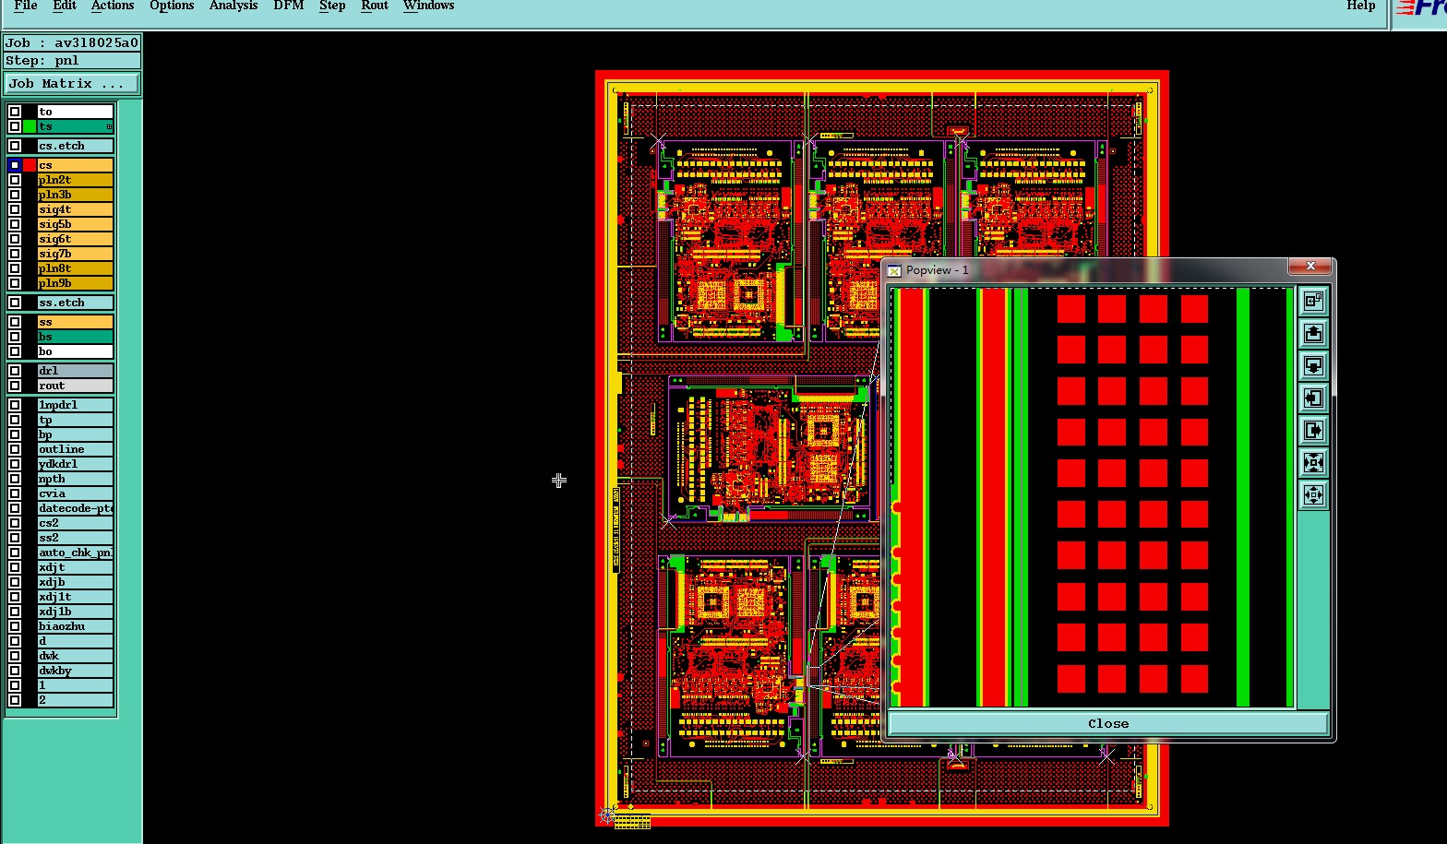This screenshot has width=1447, height=844.
Task: Toggle the checkbox for layer to
Action: (x=15, y=112)
